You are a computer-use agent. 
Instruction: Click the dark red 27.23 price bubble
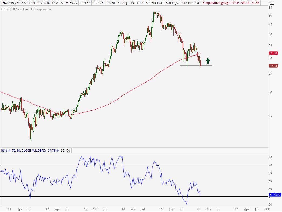pos(273,66)
